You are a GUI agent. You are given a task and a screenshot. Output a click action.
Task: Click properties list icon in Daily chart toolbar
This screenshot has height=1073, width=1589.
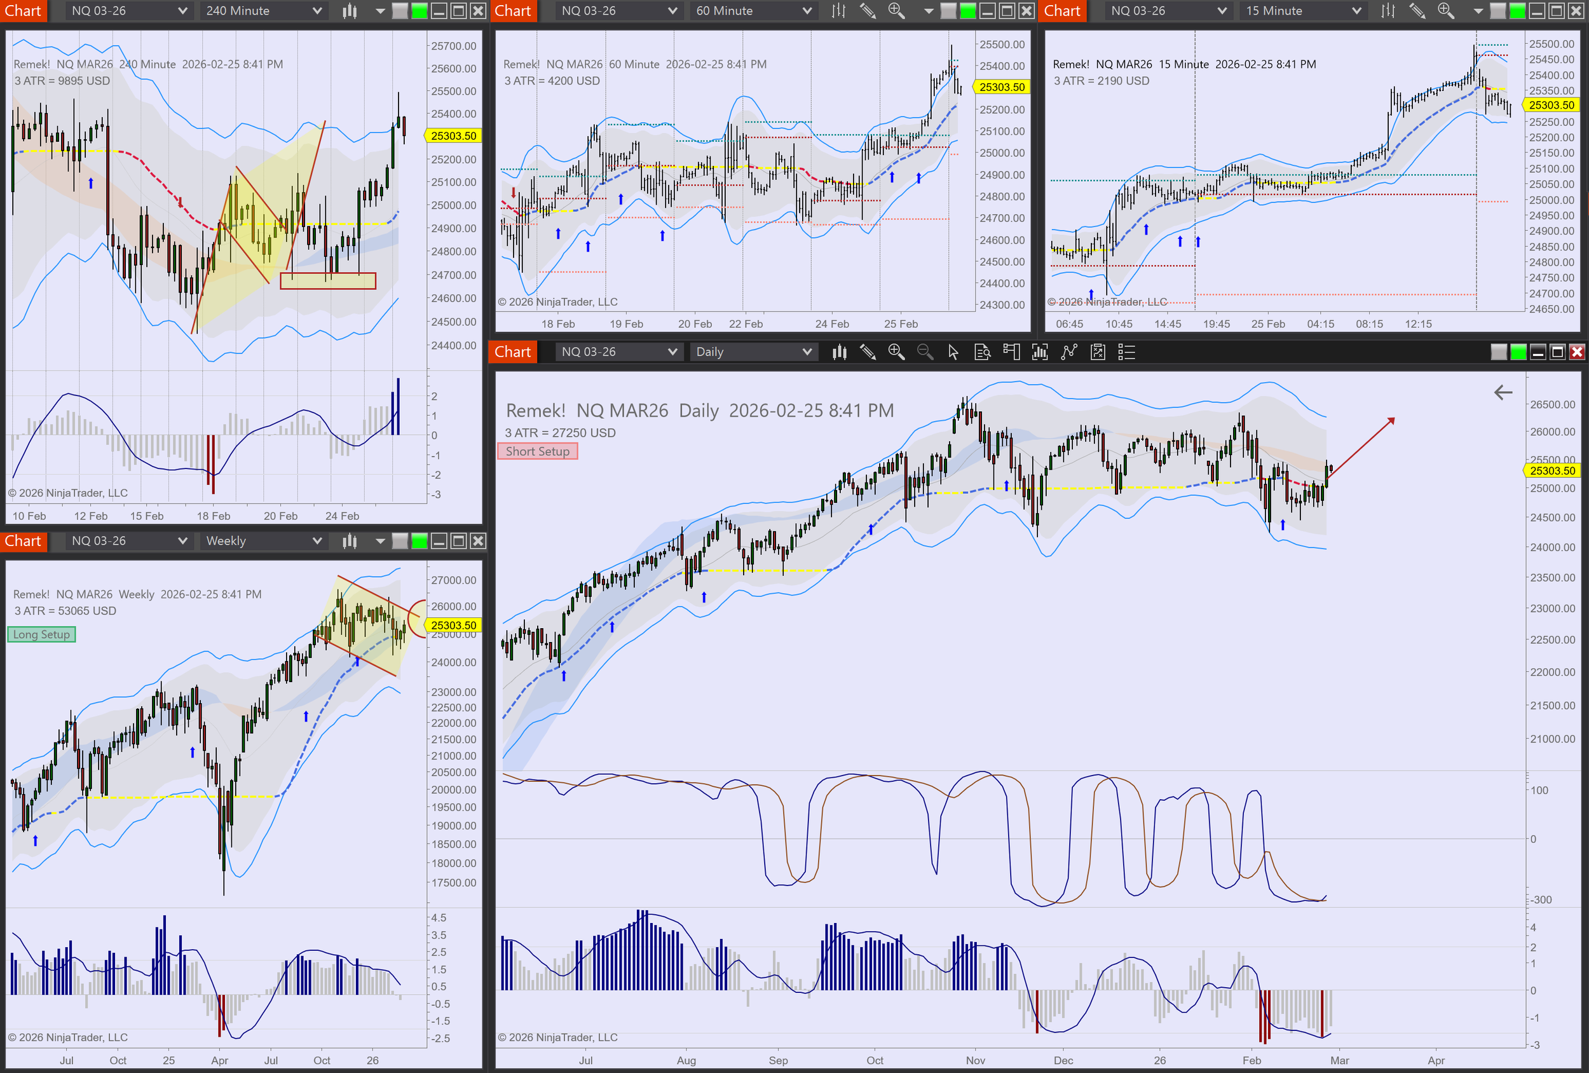tap(1126, 352)
